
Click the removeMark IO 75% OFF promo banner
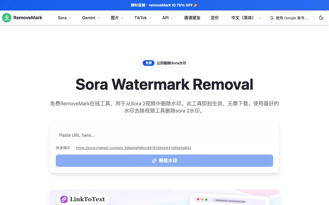click(164, 5)
